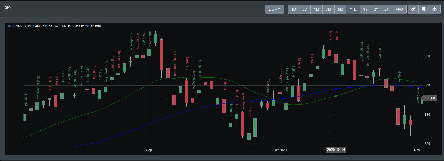The height and width of the screenshot is (161, 444).
Task: Show the 1Y time range
Action: 365,9
